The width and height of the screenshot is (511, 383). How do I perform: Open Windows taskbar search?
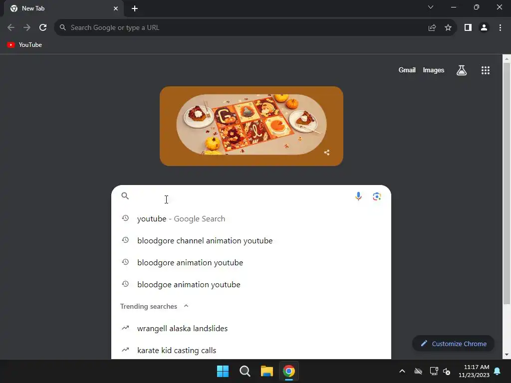245,371
